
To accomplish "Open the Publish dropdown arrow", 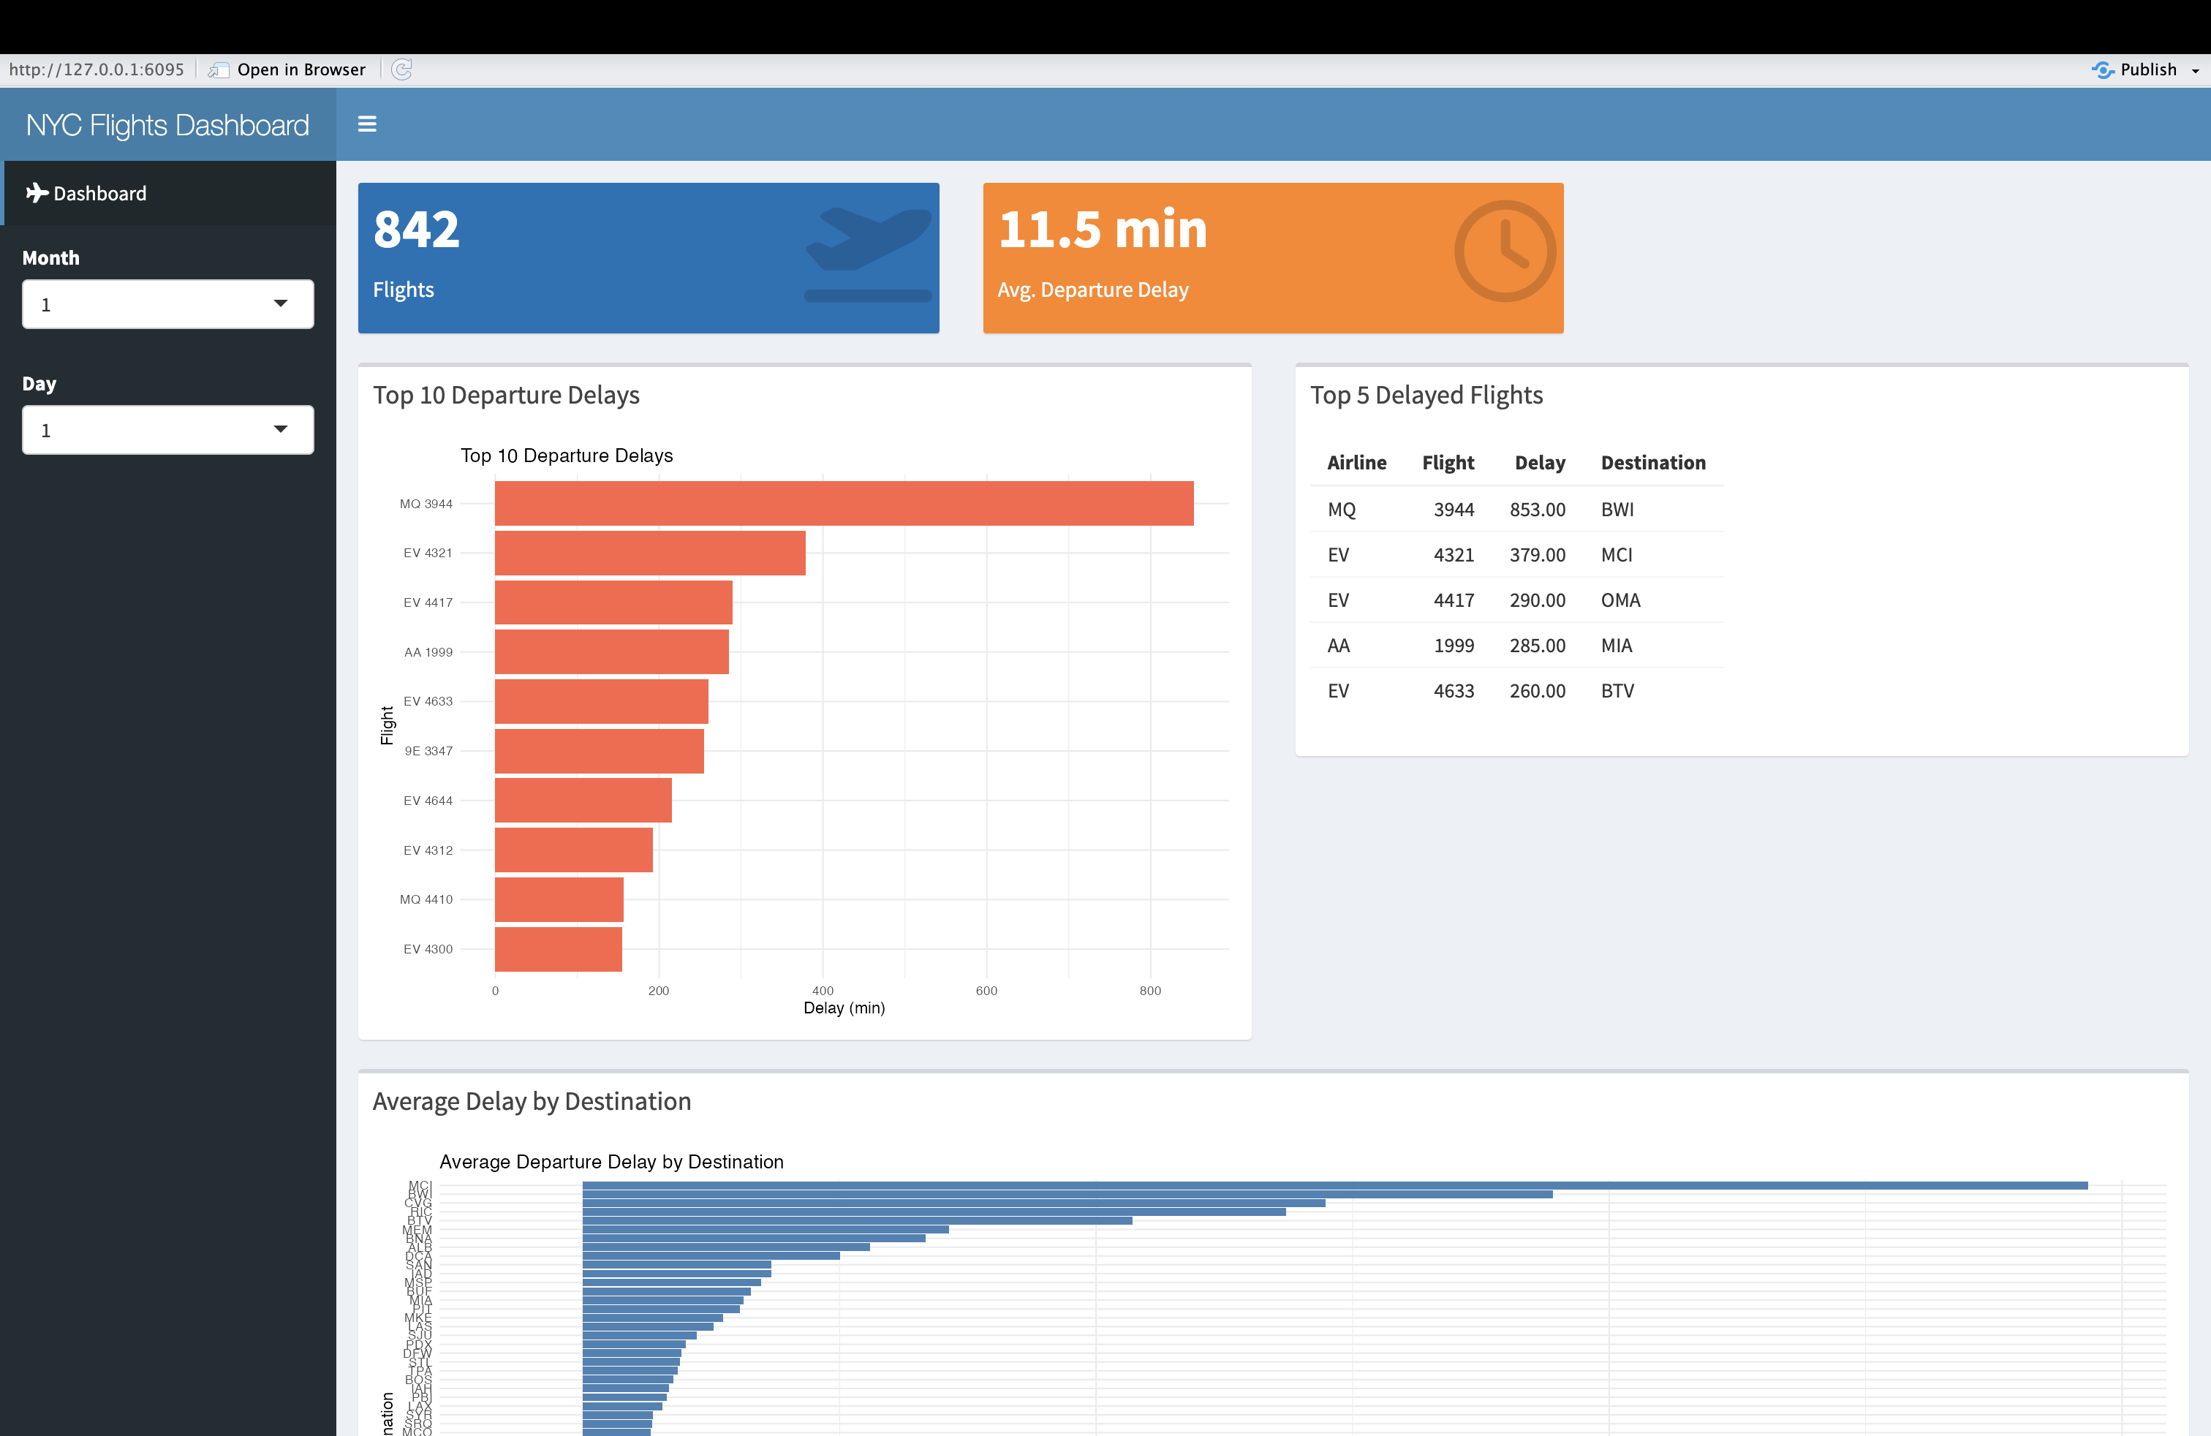I will (2195, 71).
